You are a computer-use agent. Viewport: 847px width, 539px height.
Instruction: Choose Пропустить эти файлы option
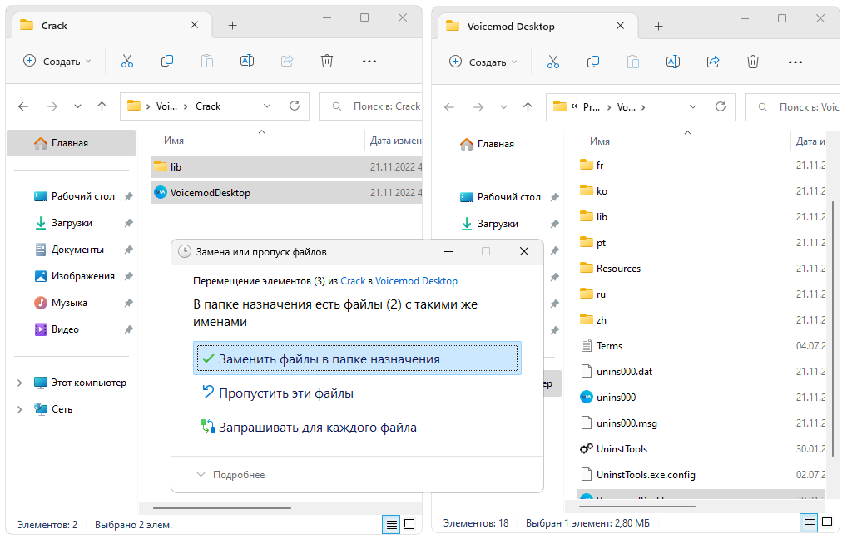click(278, 393)
